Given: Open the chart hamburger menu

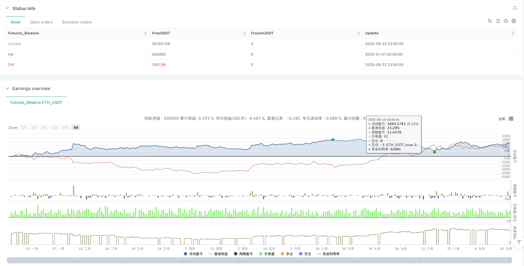Looking at the screenshot, I should (x=511, y=119).
